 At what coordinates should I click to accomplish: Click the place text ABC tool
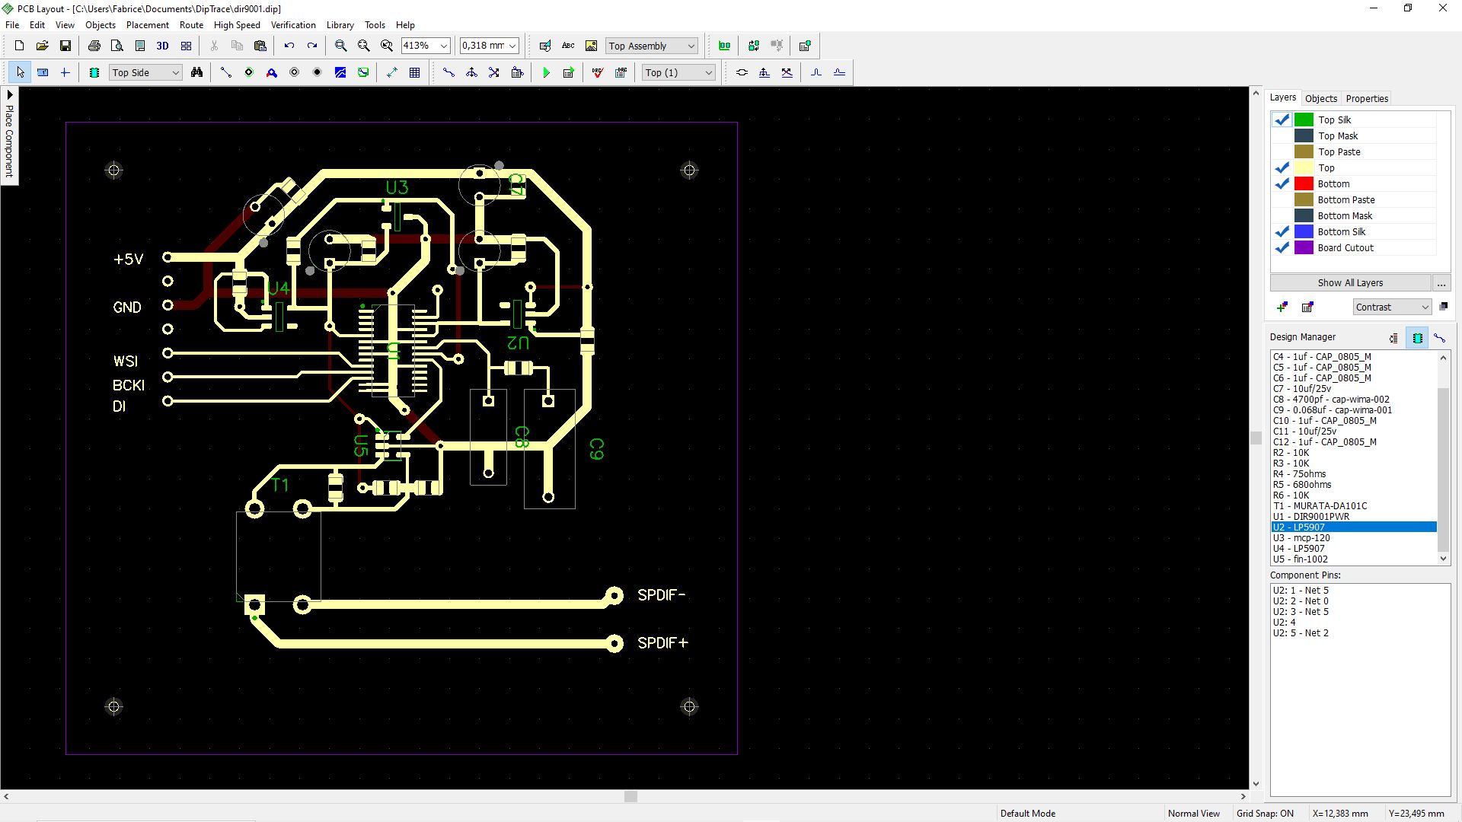(568, 46)
